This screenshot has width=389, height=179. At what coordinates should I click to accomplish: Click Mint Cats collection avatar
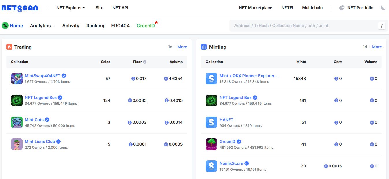tap(17, 122)
